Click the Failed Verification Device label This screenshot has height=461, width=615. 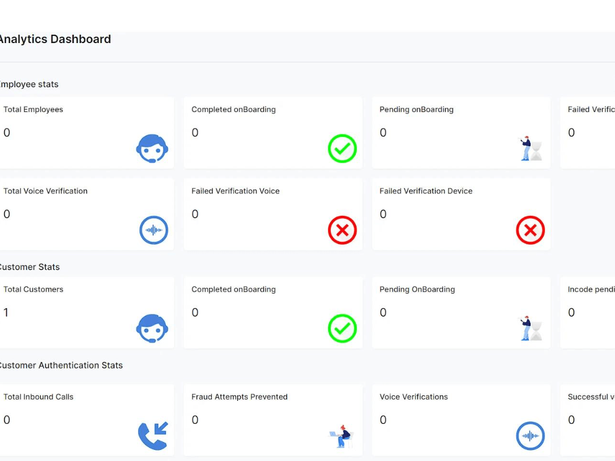pos(426,191)
